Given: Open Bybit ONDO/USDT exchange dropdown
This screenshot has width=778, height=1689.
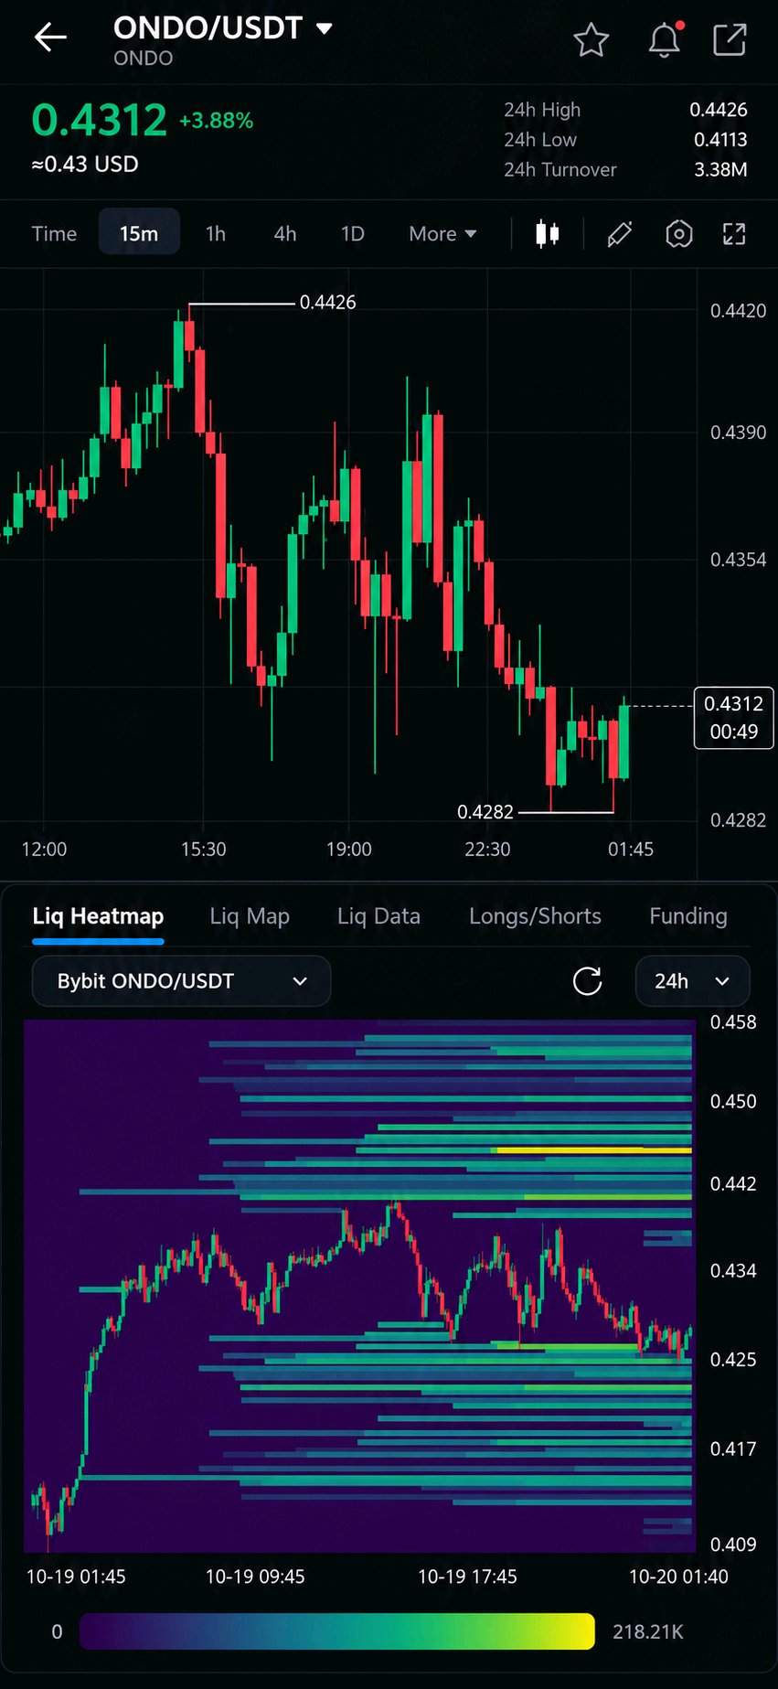Looking at the screenshot, I should coord(181,981).
